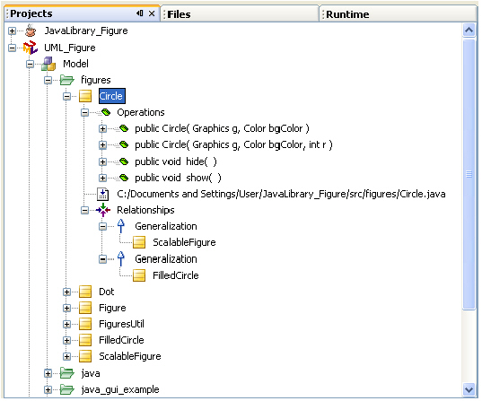Select the JavaLibrary_Figure project name
Image resolution: width=482 pixels, height=401 pixels.
86,31
